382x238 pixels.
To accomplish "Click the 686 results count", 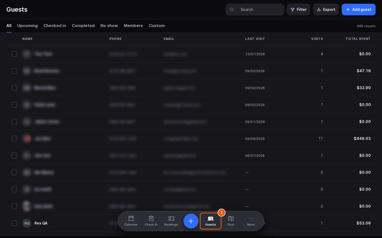I will pos(366,26).
